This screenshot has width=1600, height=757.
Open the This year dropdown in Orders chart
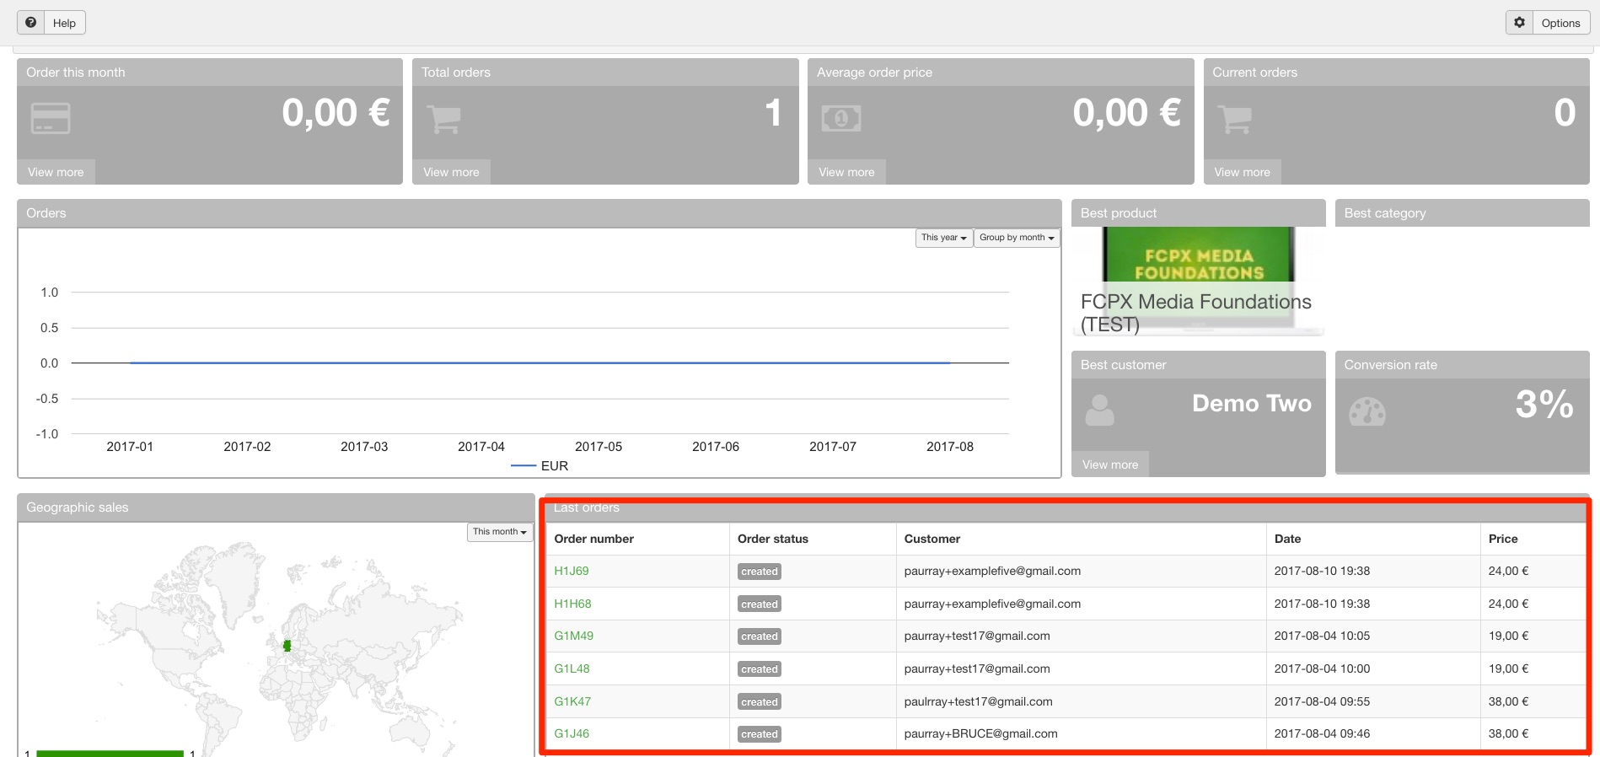[944, 238]
